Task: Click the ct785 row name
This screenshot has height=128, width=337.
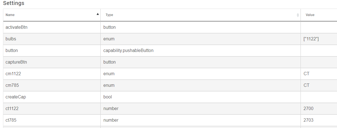Action: [11, 120]
